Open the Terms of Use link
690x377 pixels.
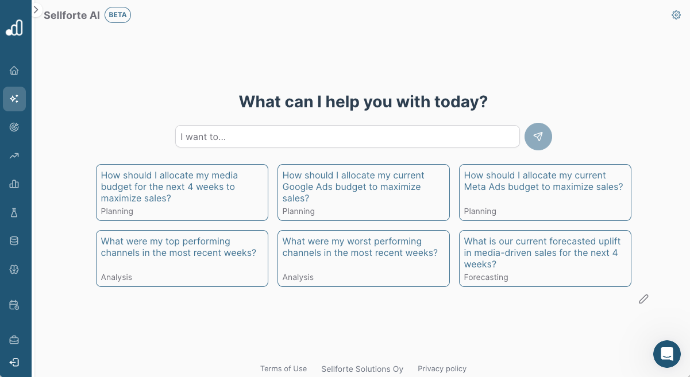pos(283,368)
